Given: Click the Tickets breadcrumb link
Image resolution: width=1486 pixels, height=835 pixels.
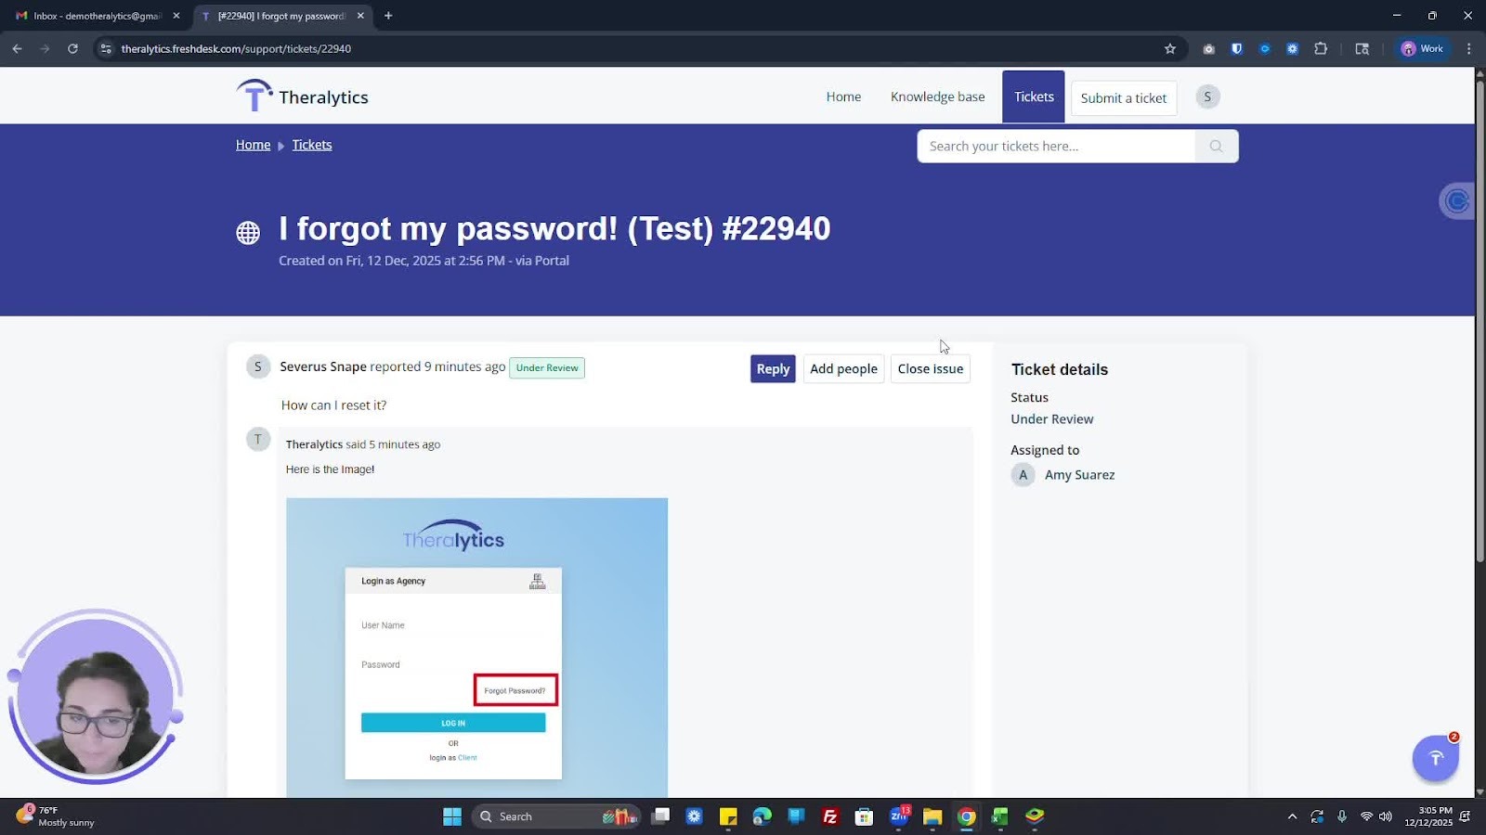Looking at the screenshot, I should 312,145.
